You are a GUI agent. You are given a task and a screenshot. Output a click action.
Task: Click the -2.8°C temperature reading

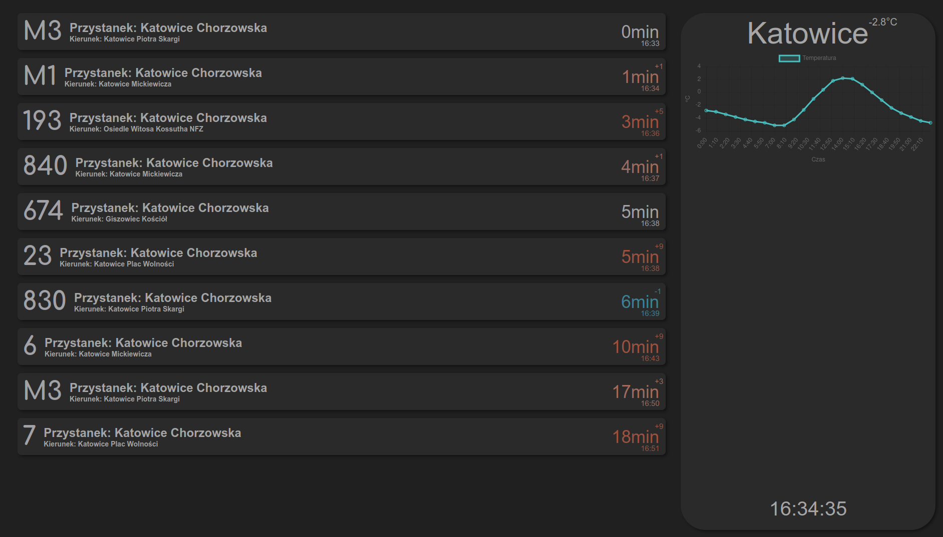pos(883,22)
